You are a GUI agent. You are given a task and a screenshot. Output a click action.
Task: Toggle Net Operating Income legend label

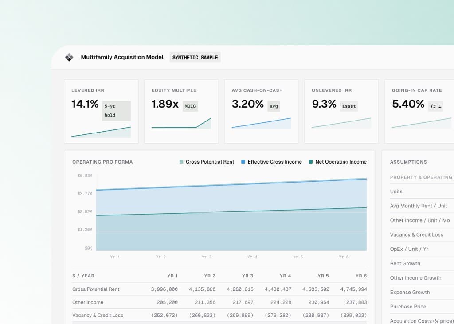(x=341, y=162)
